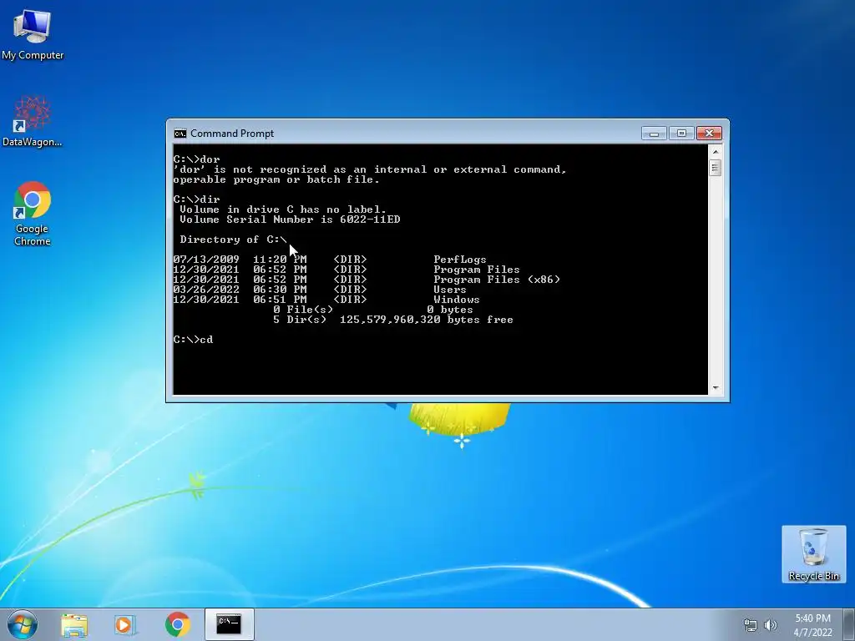Select the Recycle Bin icon

click(x=813, y=554)
